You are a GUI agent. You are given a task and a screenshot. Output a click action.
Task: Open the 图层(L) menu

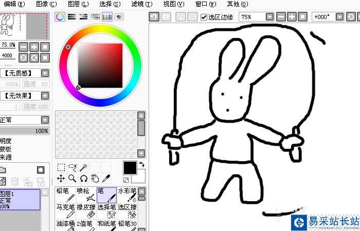(78, 4)
